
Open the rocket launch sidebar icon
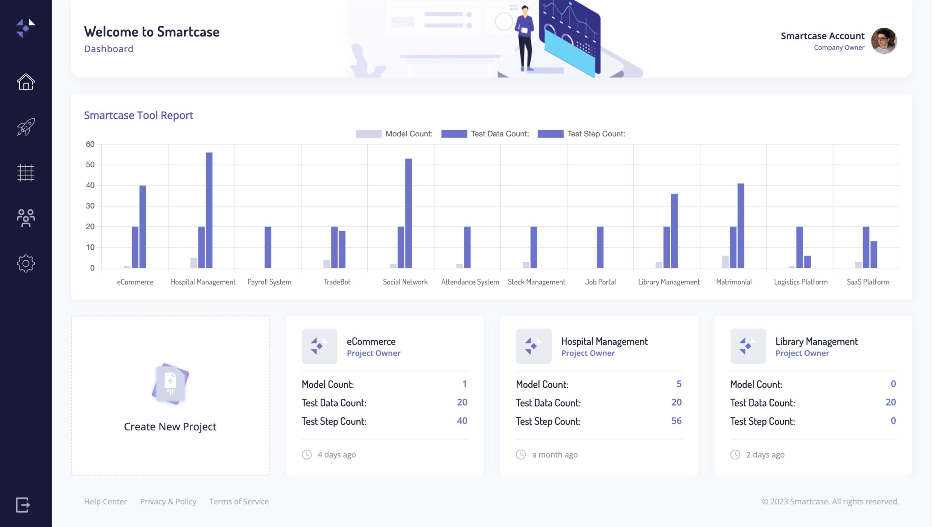pyautogui.click(x=26, y=127)
